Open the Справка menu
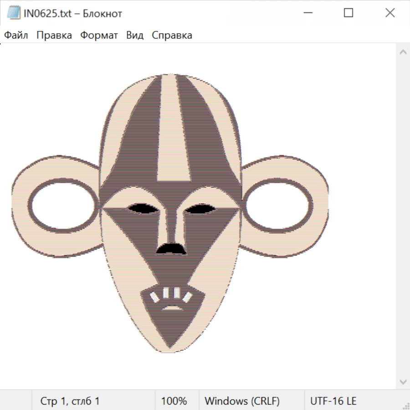Image resolution: width=410 pixels, height=410 pixels. pyautogui.click(x=172, y=35)
